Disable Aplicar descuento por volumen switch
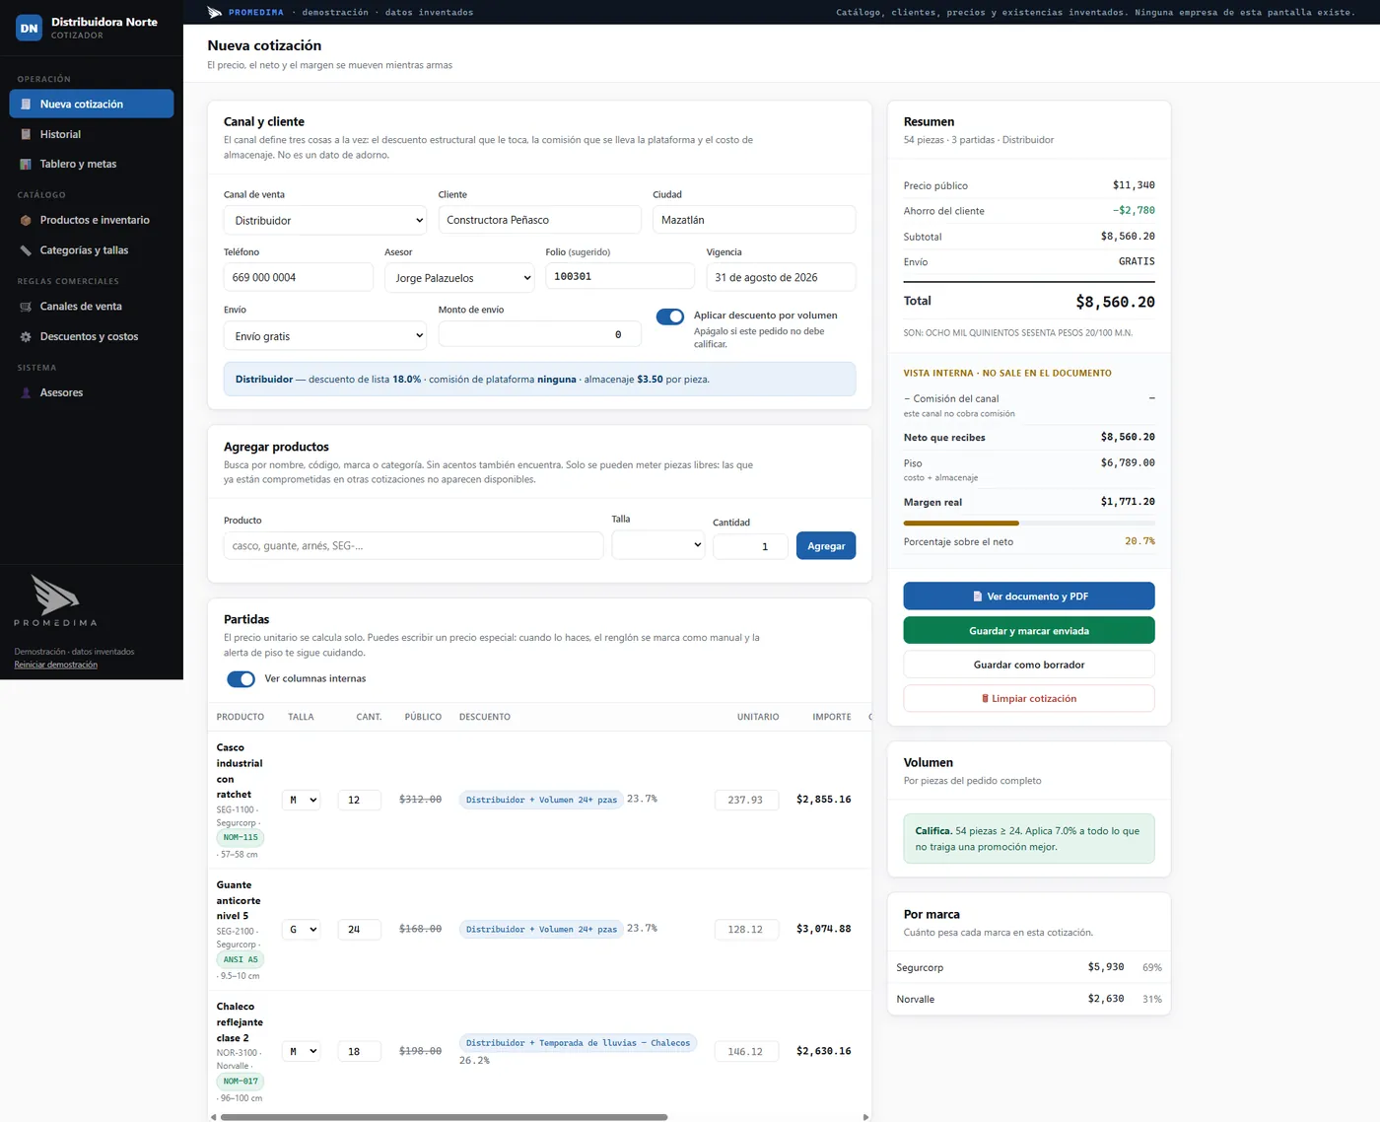The width and height of the screenshot is (1380, 1122). click(670, 316)
